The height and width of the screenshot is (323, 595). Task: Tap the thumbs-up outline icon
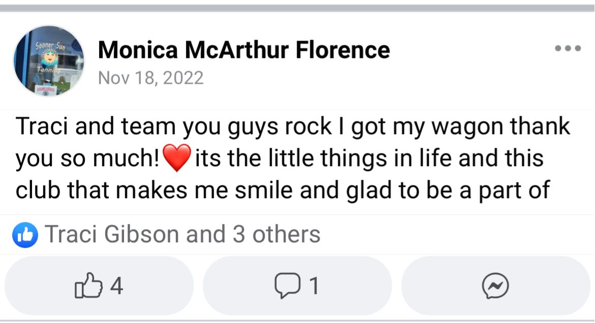(x=87, y=286)
